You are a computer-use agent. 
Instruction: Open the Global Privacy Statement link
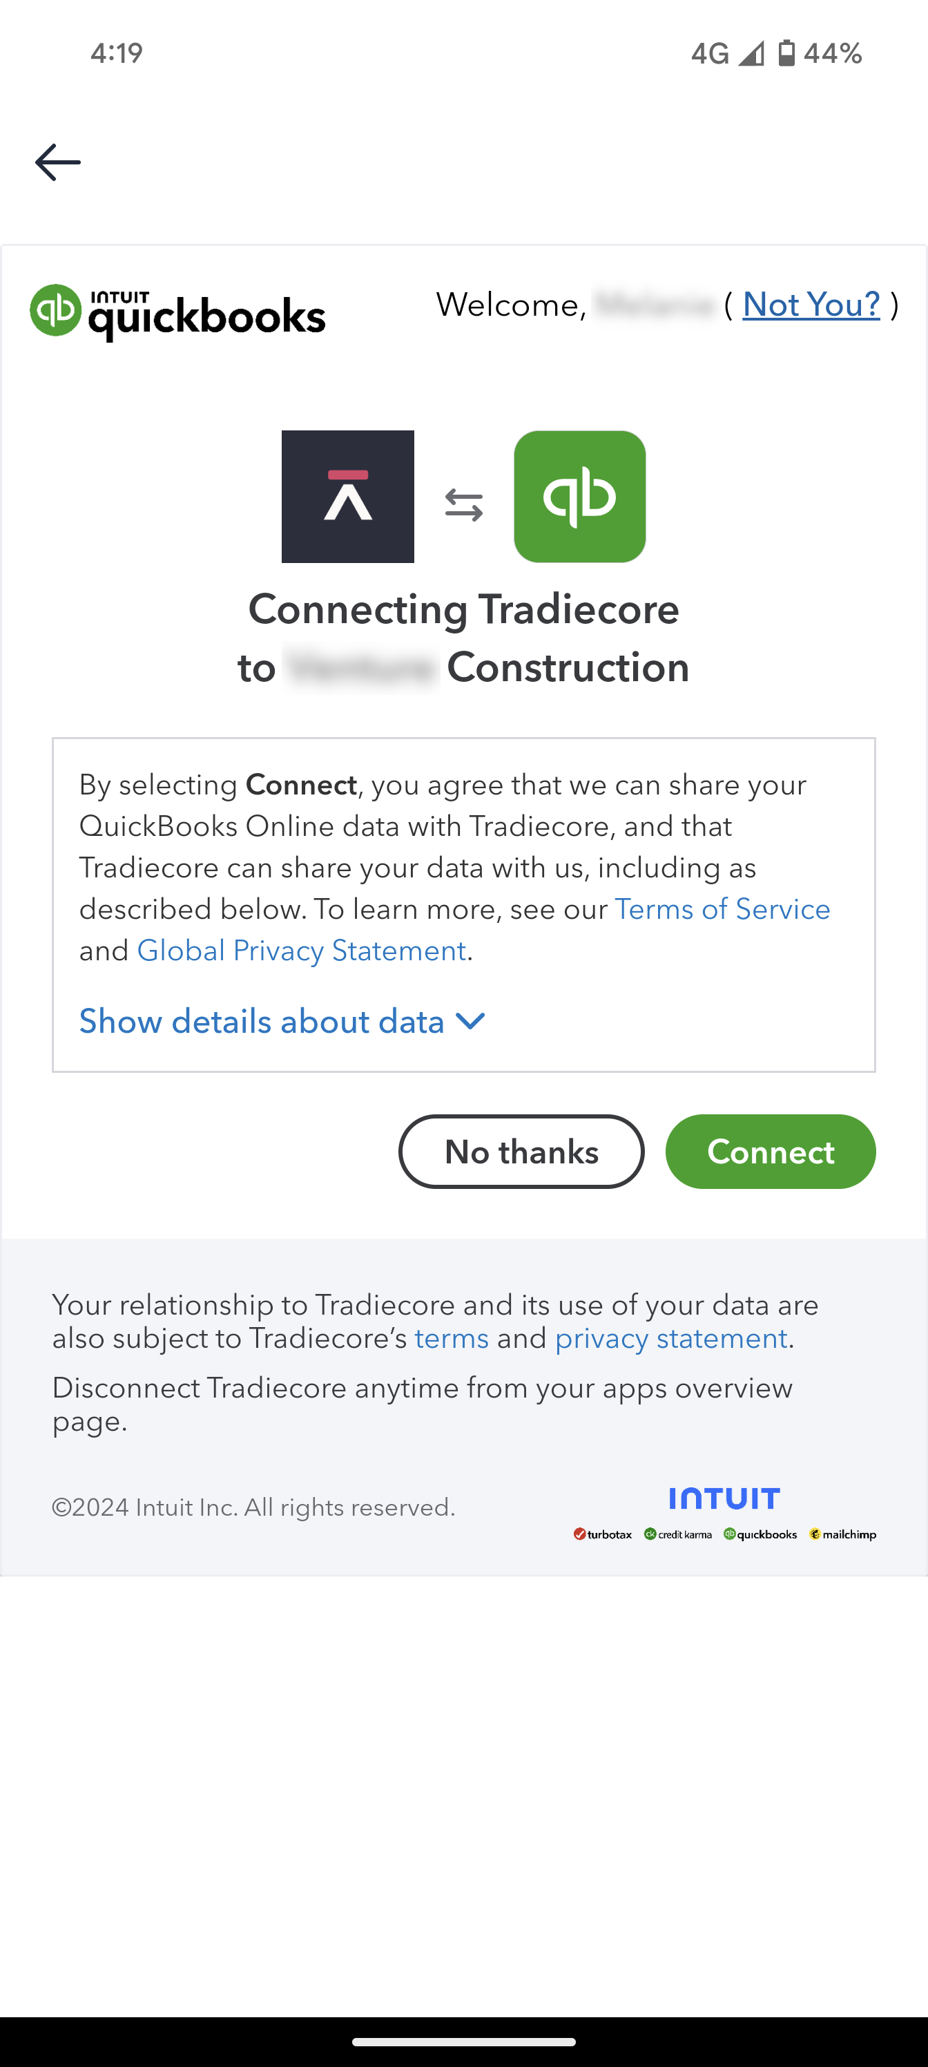(302, 951)
